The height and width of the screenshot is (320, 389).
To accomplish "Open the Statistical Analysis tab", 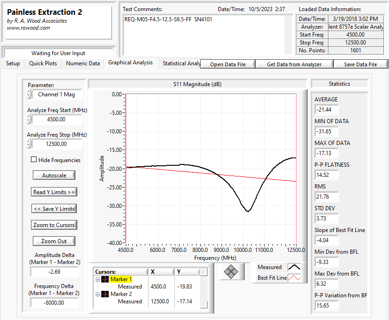I will click(x=181, y=63).
